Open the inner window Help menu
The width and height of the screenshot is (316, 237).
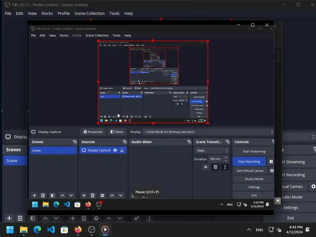click(127, 35)
